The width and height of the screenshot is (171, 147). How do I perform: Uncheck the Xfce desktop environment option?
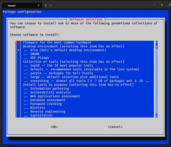coord(18,50)
